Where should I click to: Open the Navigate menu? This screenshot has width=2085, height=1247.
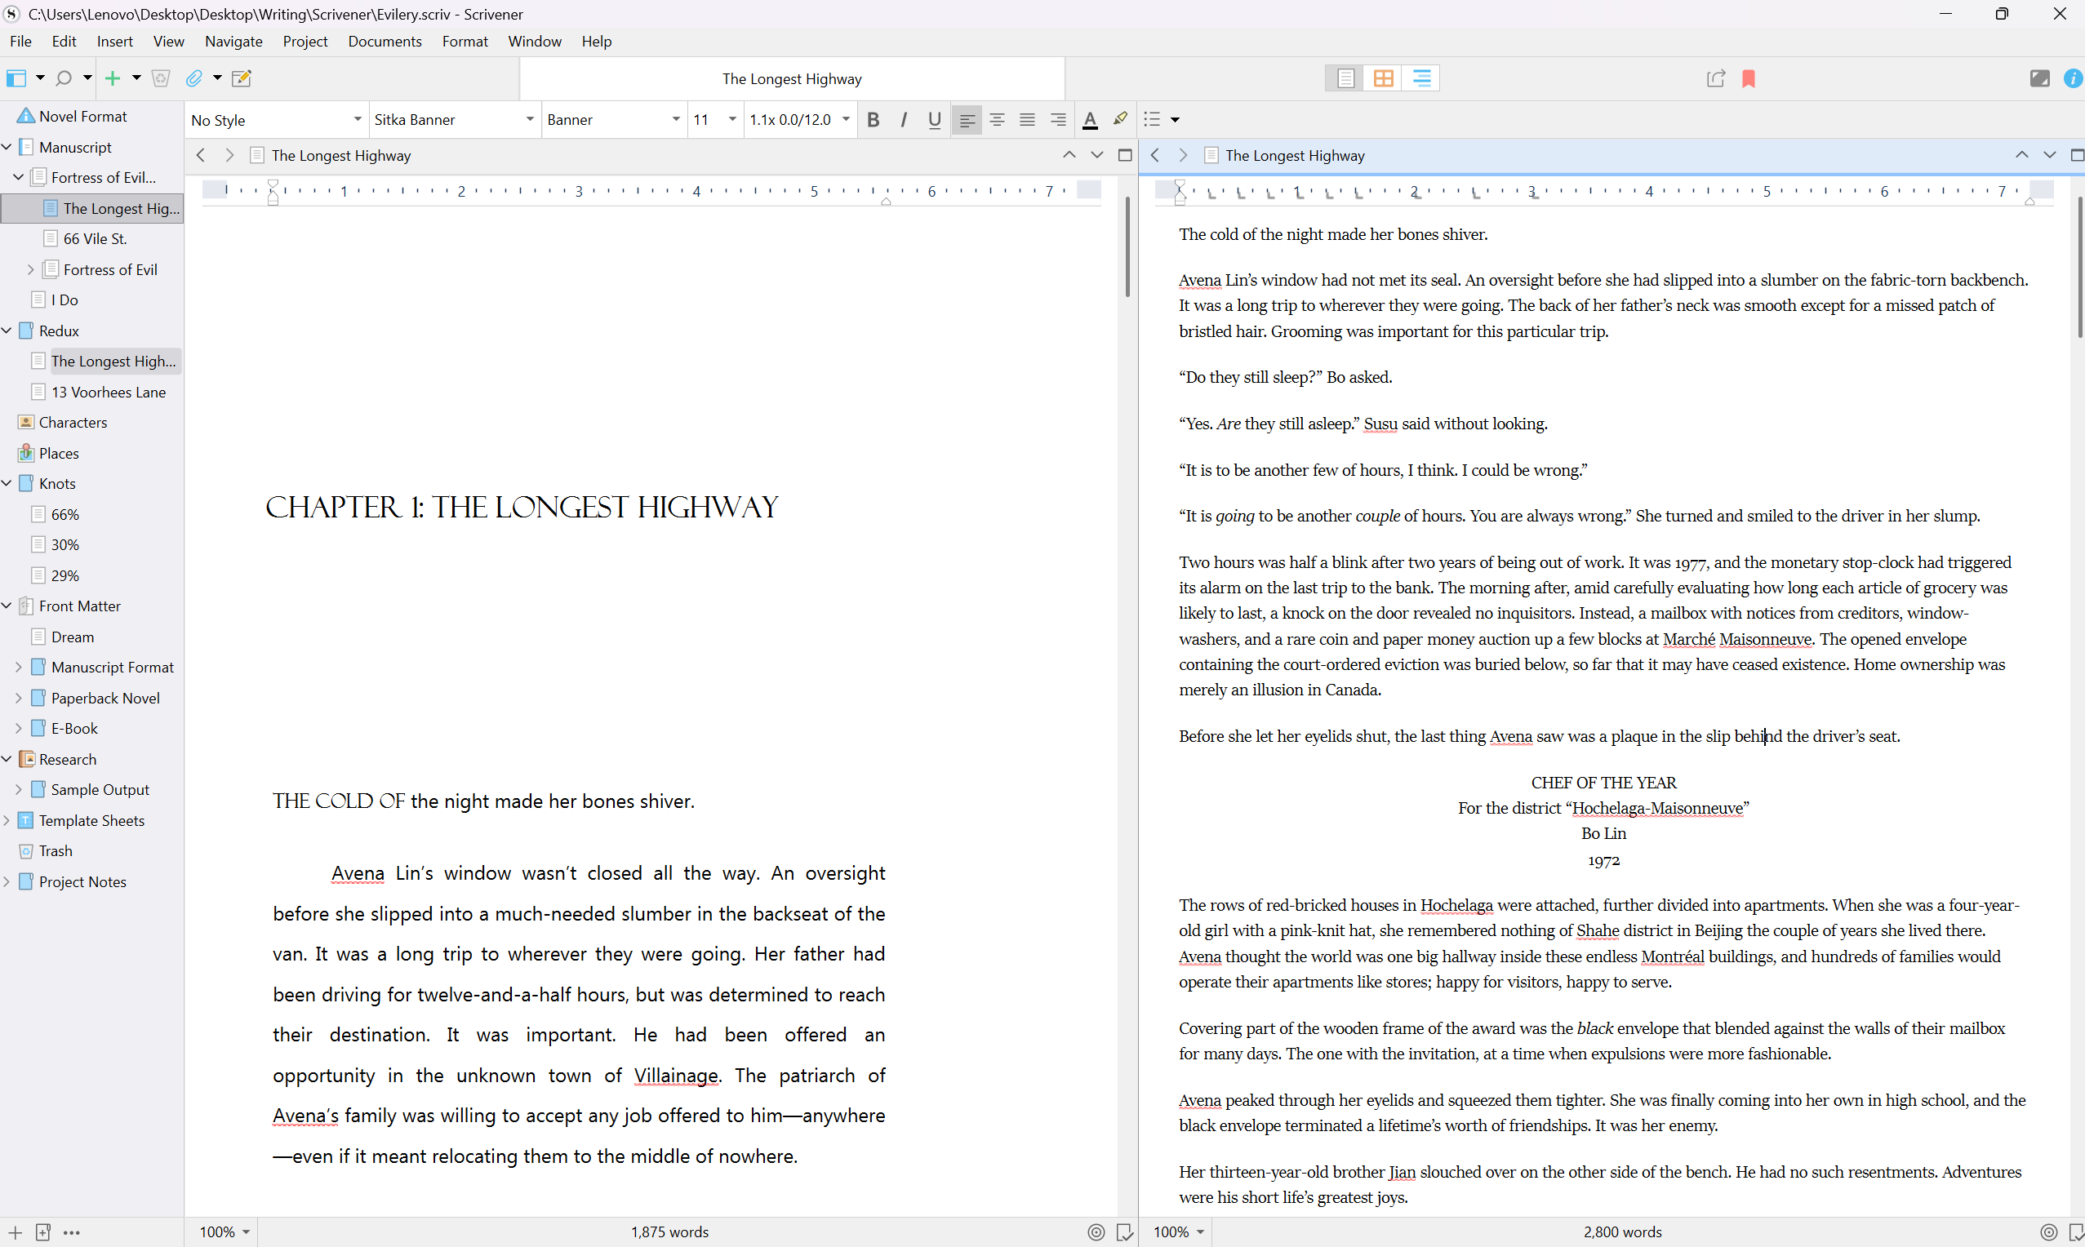click(233, 41)
